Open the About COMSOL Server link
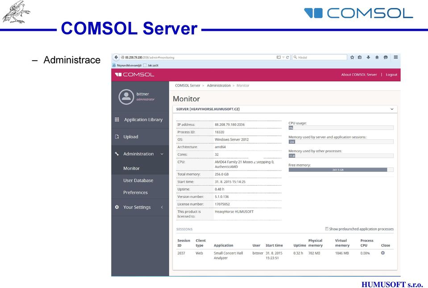The width and height of the screenshot is (428, 288). pyautogui.click(x=359, y=75)
